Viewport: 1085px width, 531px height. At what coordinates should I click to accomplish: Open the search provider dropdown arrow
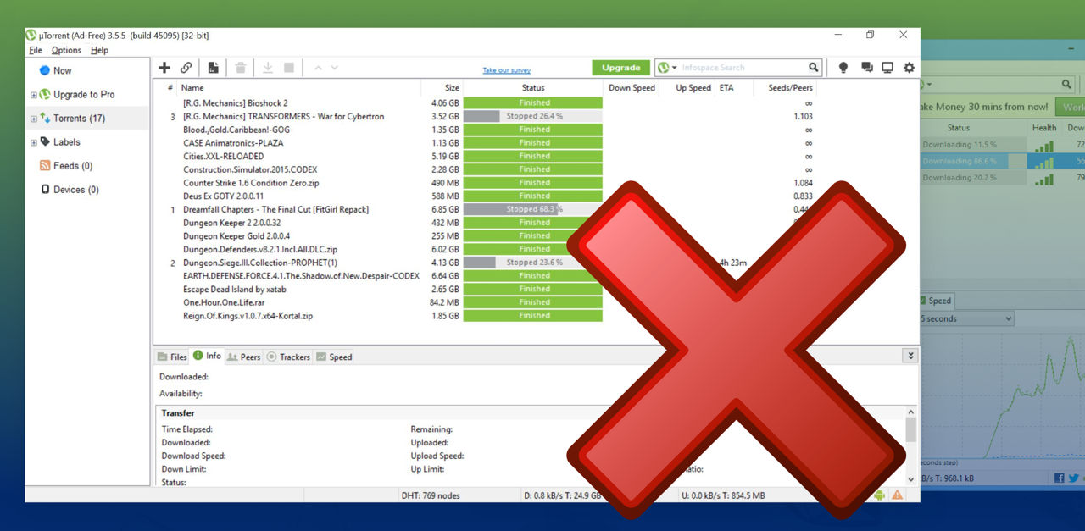(674, 68)
